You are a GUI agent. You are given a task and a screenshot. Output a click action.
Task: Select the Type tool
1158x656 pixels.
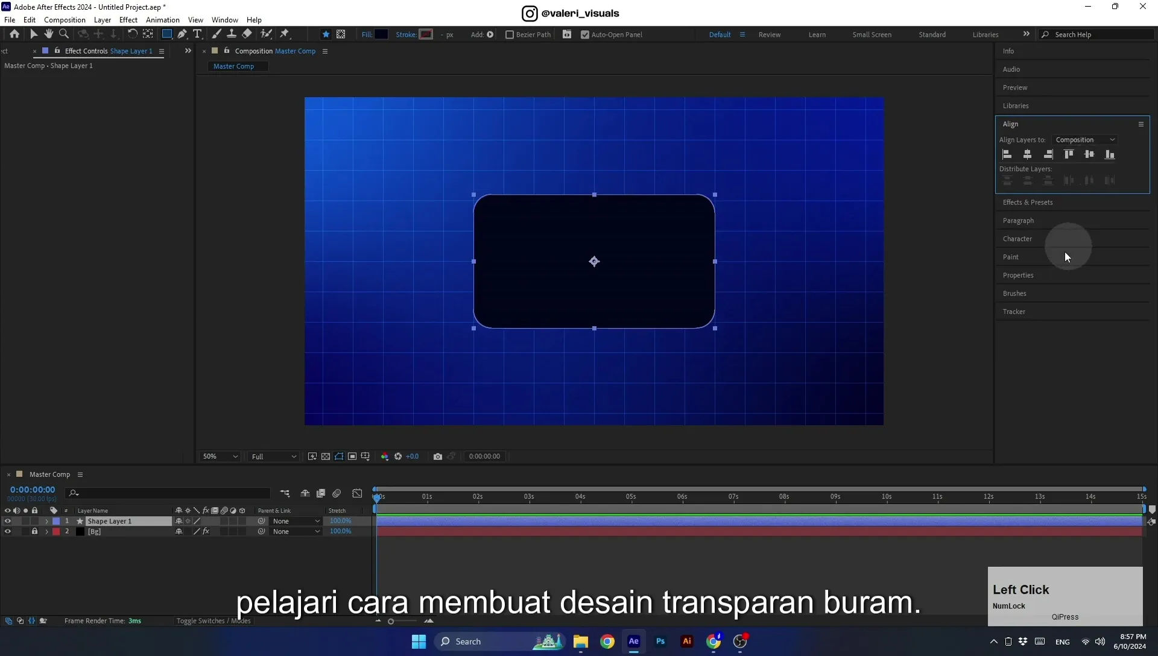tap(197, 34)
